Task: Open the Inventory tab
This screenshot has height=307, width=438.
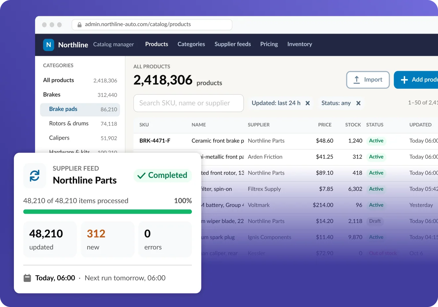Action: 300,44
